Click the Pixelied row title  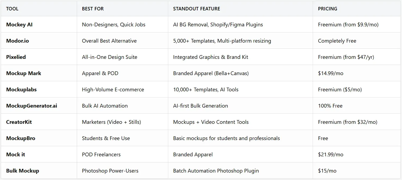click(x=16, y=57)
